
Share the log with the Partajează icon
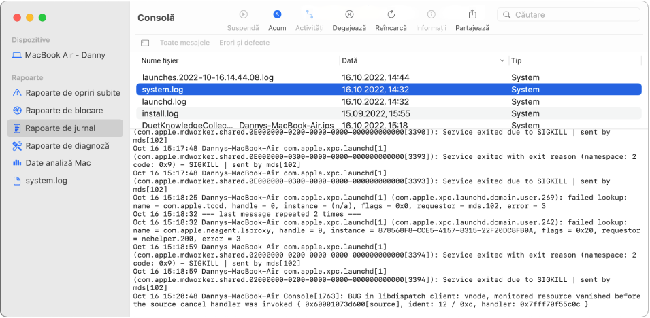click(472, 14)
